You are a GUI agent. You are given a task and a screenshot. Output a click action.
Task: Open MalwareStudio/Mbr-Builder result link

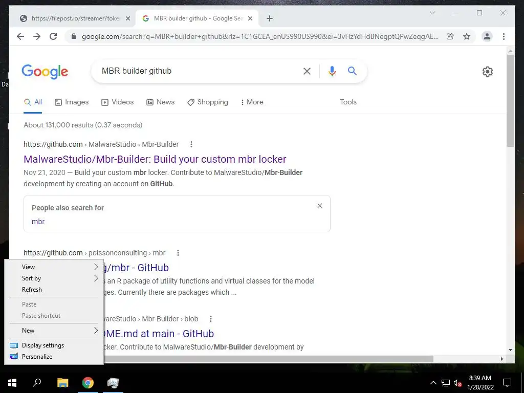[155, 159]
